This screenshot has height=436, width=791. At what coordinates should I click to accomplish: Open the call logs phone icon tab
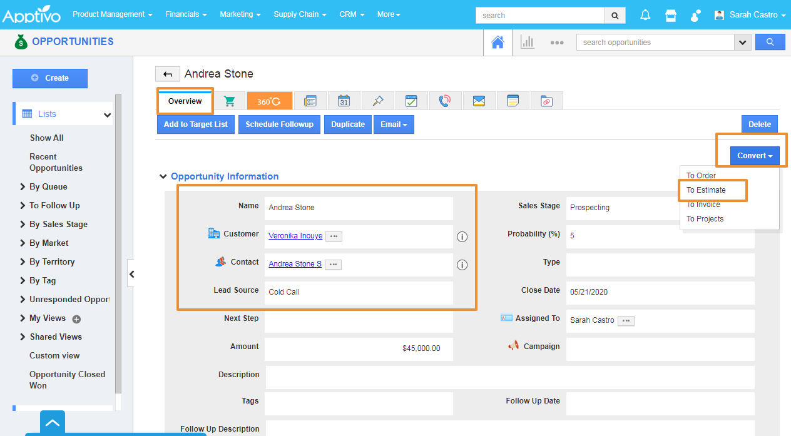[445, 101]
